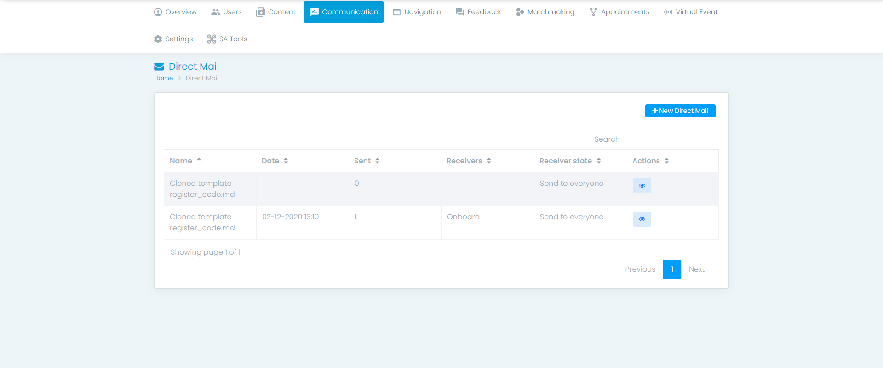Click the Matchmaking icon

click(520, 12)
